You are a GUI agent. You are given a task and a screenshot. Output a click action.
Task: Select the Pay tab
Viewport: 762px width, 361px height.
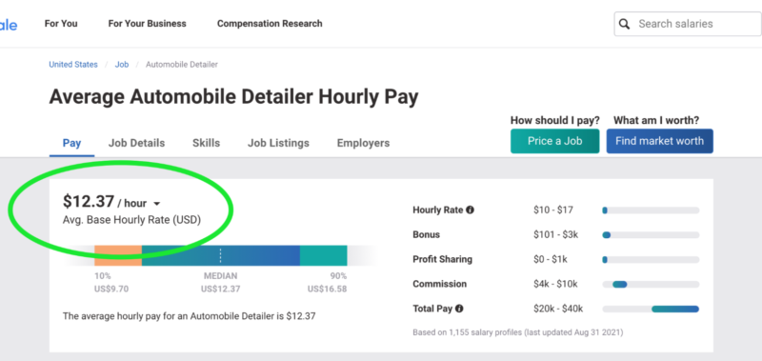pos(72,143)
